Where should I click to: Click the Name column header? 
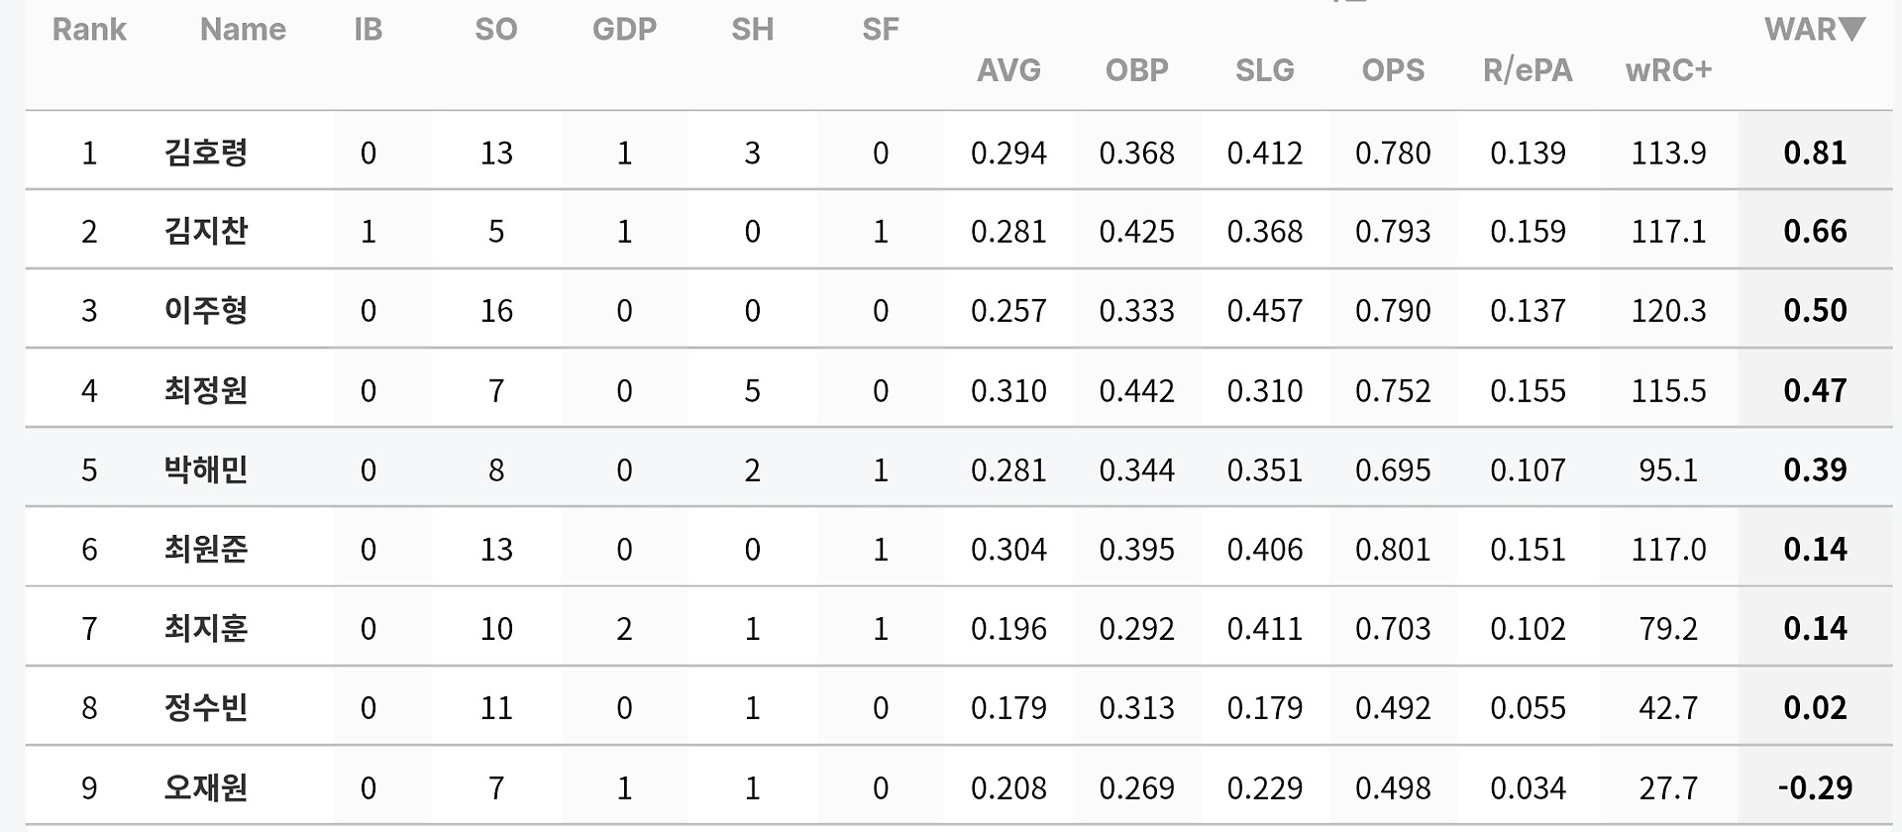click(x=243, y=30)
